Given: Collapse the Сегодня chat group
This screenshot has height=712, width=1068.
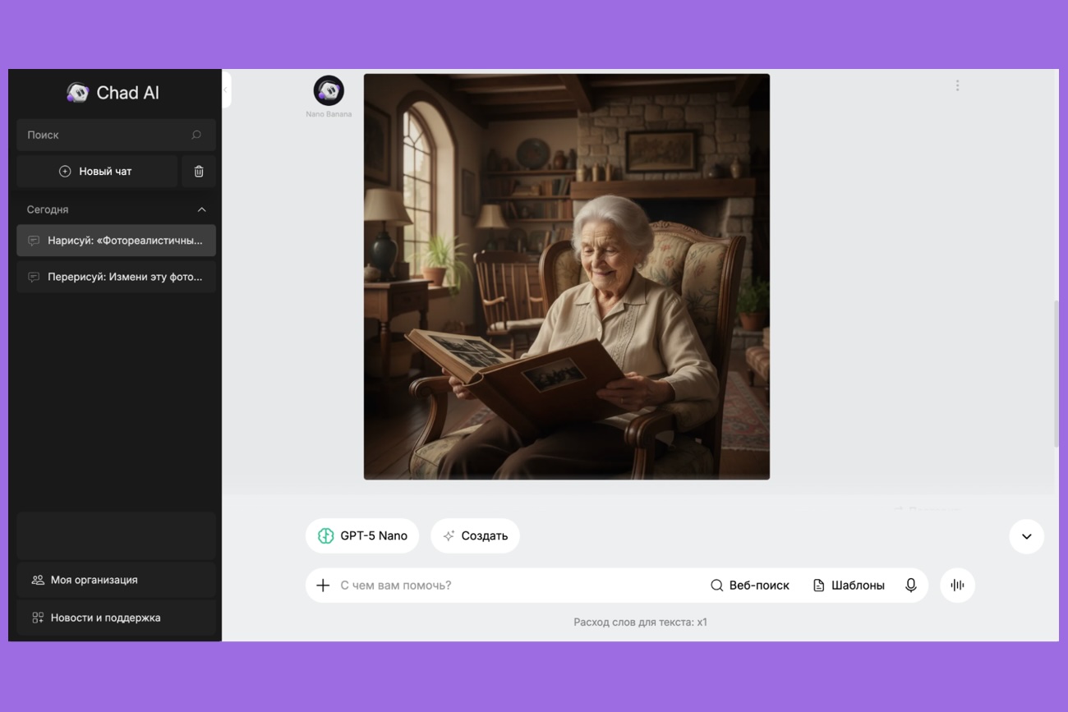Looking at the screenshot, I should [x=201, y=209].
